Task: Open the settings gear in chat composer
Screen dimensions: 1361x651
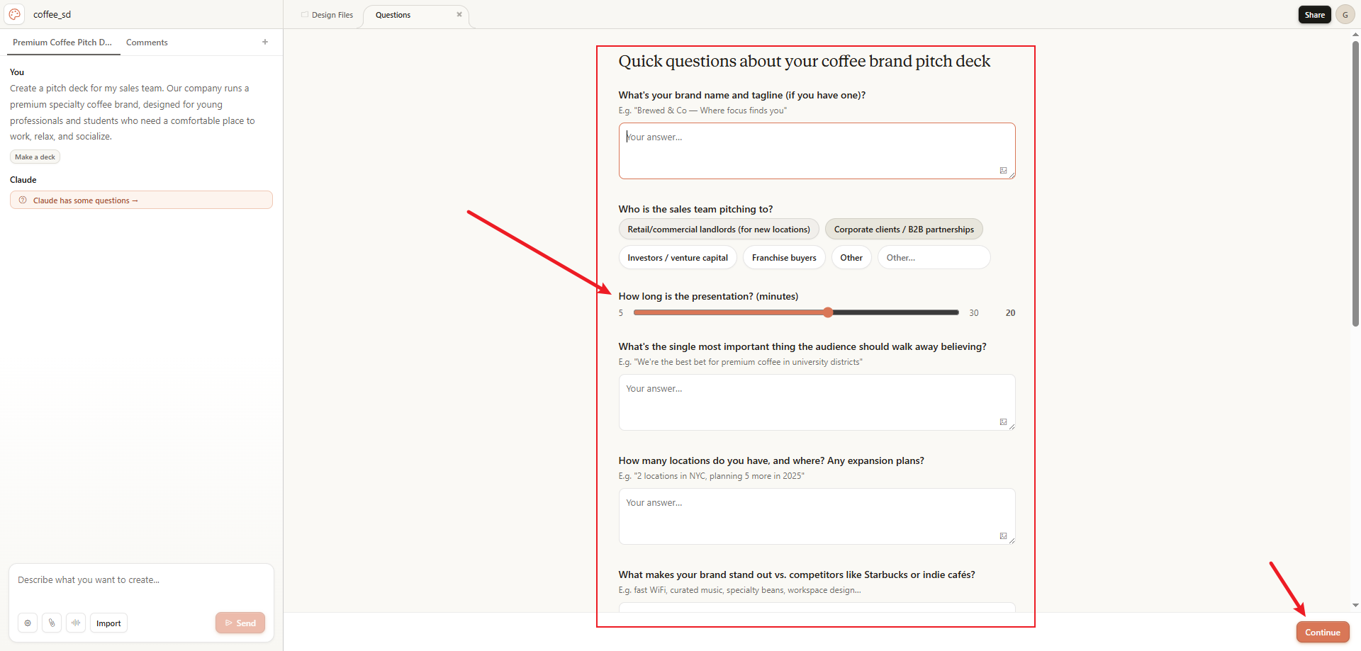Action: tap(28, 623)
